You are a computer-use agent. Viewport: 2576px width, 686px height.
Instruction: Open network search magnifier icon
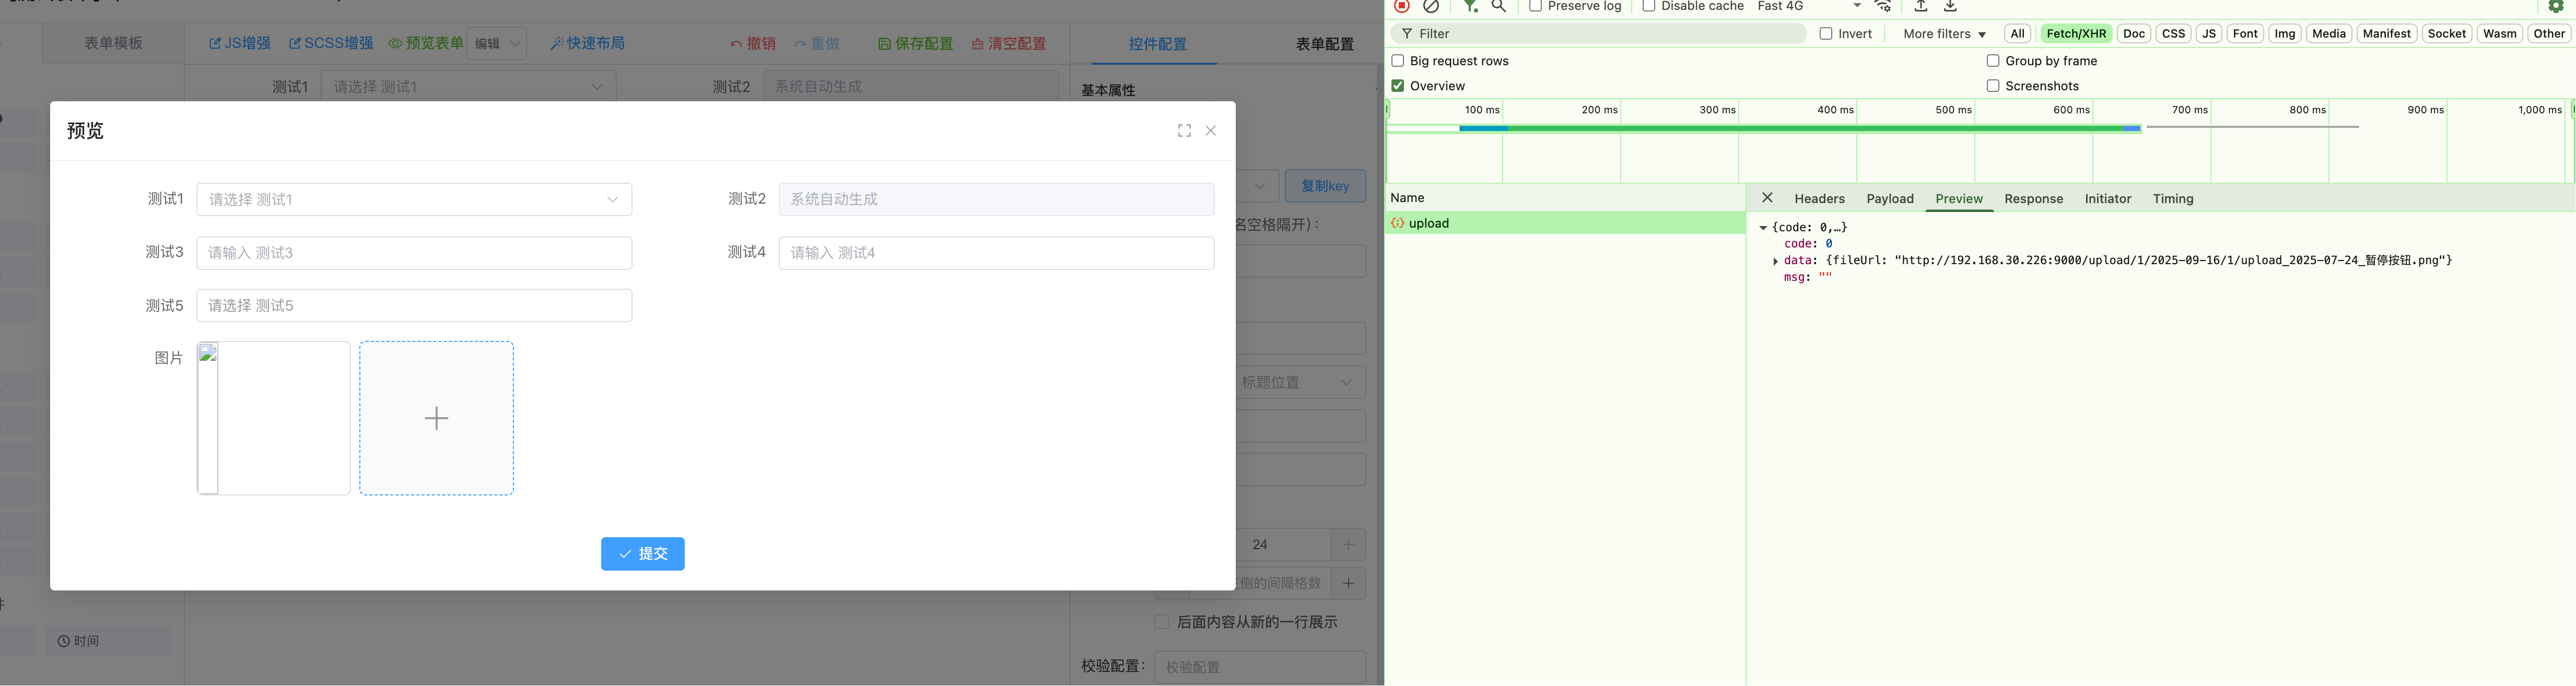[x=1498, y=6]
